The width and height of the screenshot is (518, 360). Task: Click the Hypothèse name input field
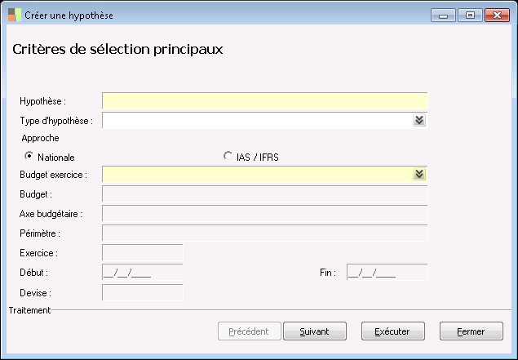pyautogui.click(x=264, y=100)
